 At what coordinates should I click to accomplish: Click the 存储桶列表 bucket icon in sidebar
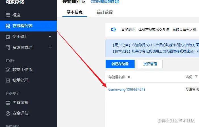click(x=8, y=26)
